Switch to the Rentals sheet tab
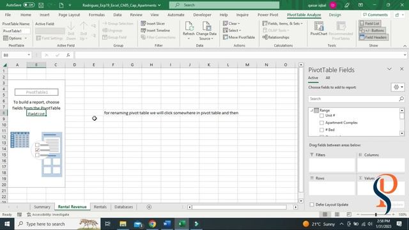This screenshot has width=409, height=230. click(100, 207)
